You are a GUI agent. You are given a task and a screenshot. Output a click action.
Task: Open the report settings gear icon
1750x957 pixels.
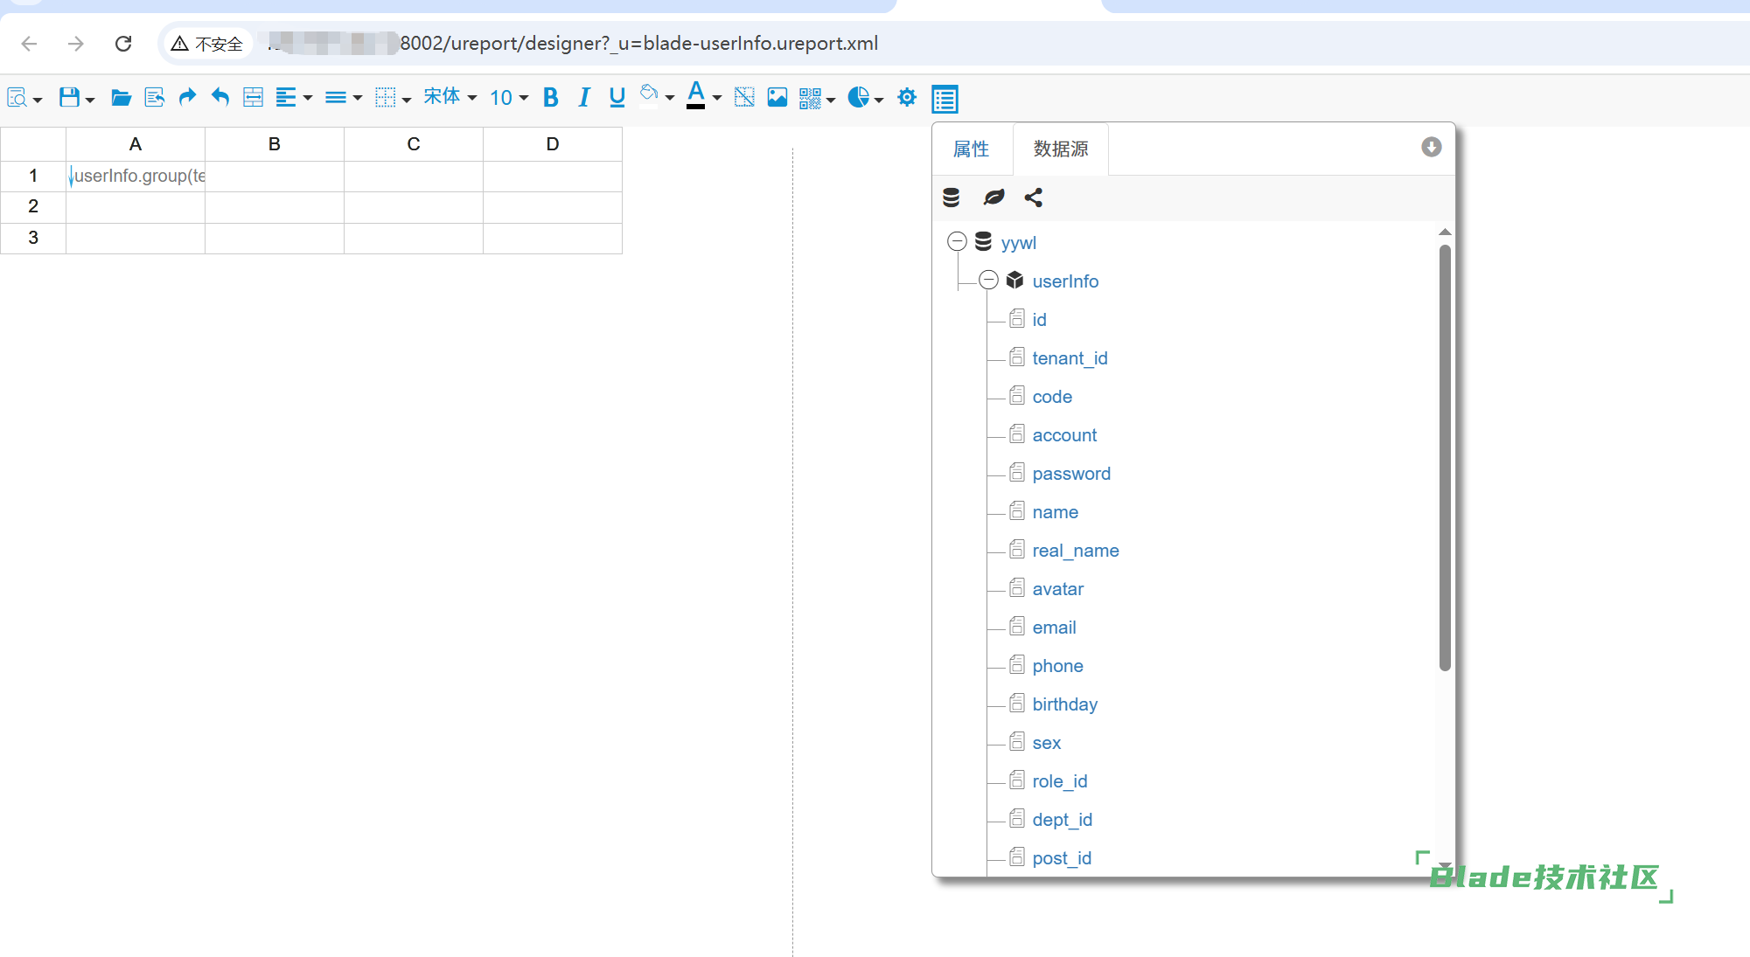click(907, 97)
